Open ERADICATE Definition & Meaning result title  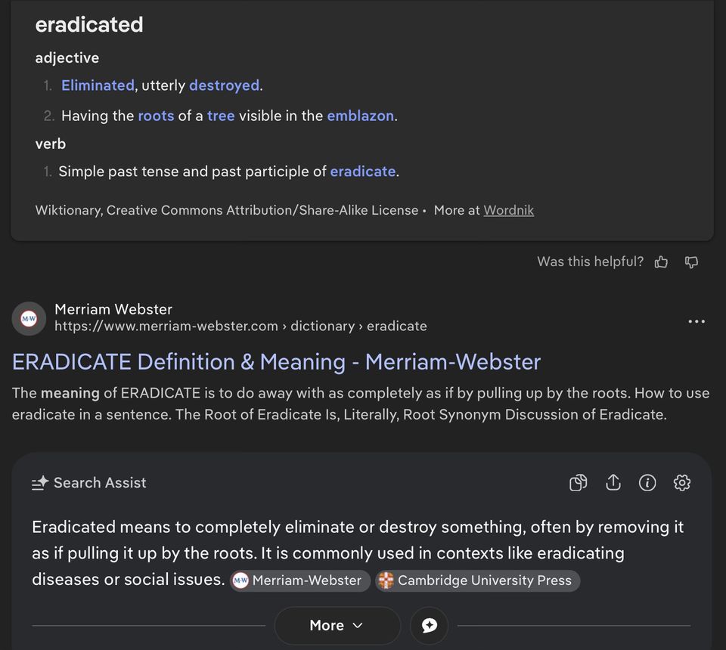click(x=277, y=362)
